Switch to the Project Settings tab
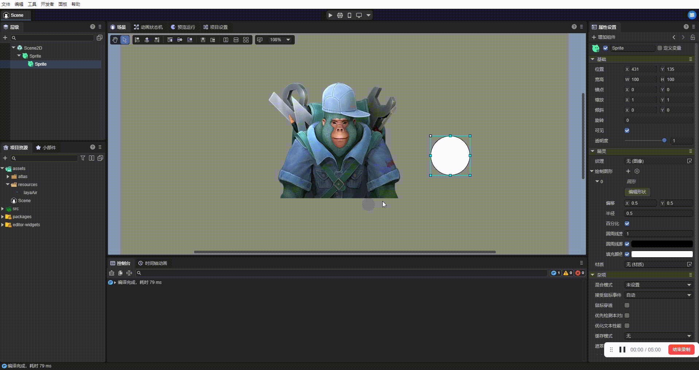 pyautogui.click(x=215, y=27)
